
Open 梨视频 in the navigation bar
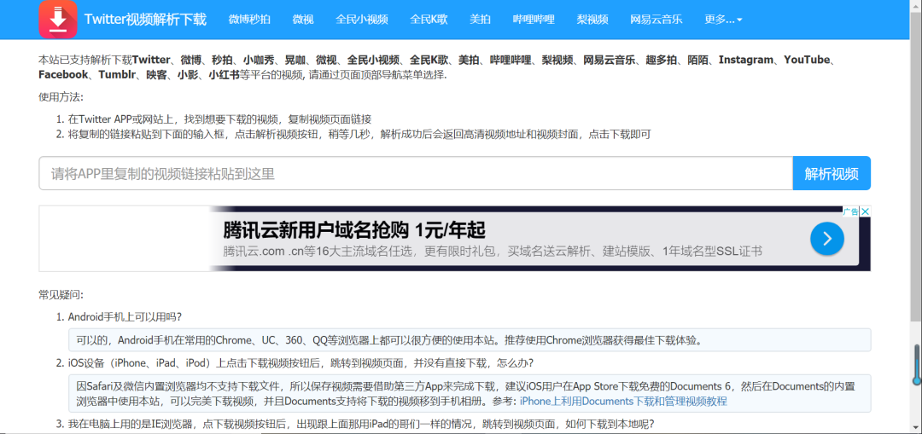coord(592,19)
